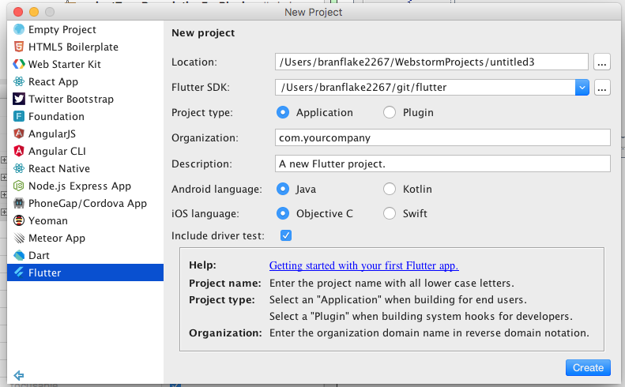Expand the Flutter SDK path dropdown

pyautogui.click(x=582, y=88)
